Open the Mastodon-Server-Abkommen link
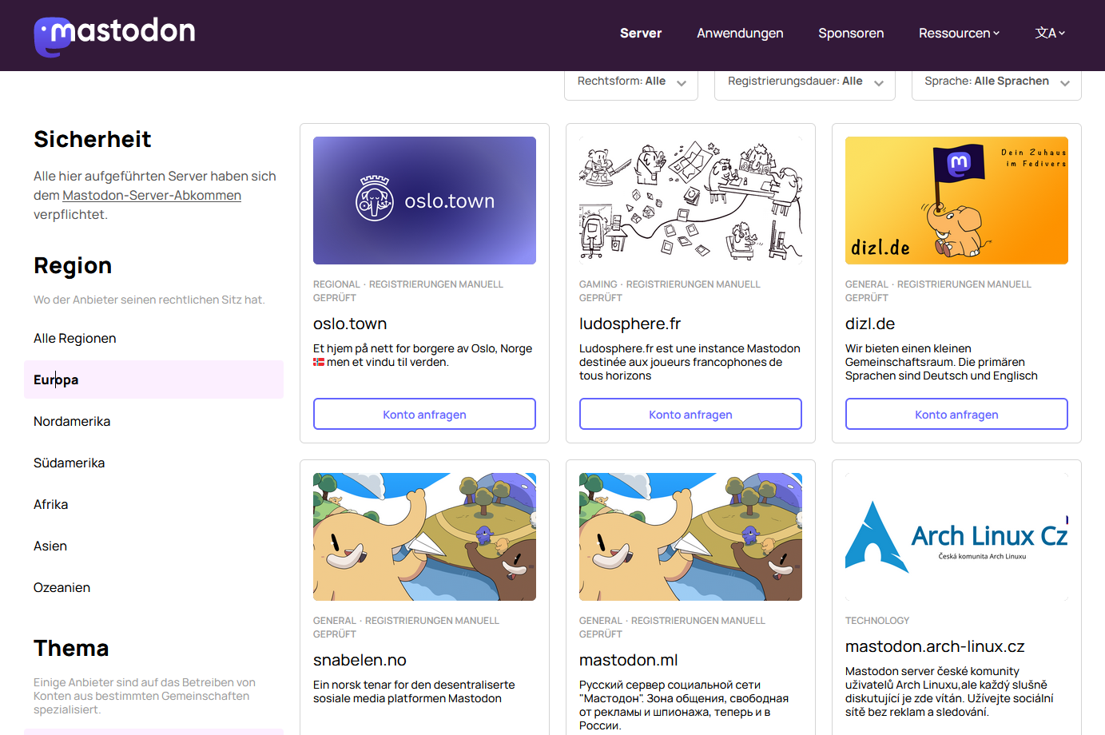1105x735 pixels. coord(152,196)
